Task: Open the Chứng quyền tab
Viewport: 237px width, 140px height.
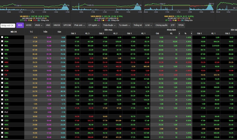Action: 161,25
